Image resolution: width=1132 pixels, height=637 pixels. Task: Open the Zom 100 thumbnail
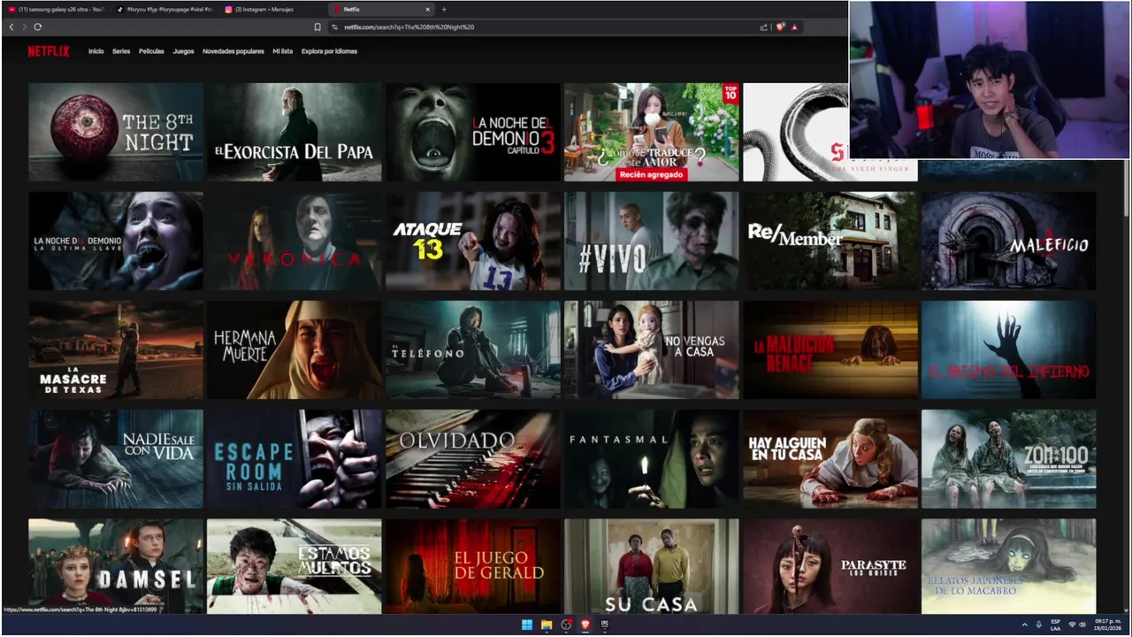click(1009, 458)
